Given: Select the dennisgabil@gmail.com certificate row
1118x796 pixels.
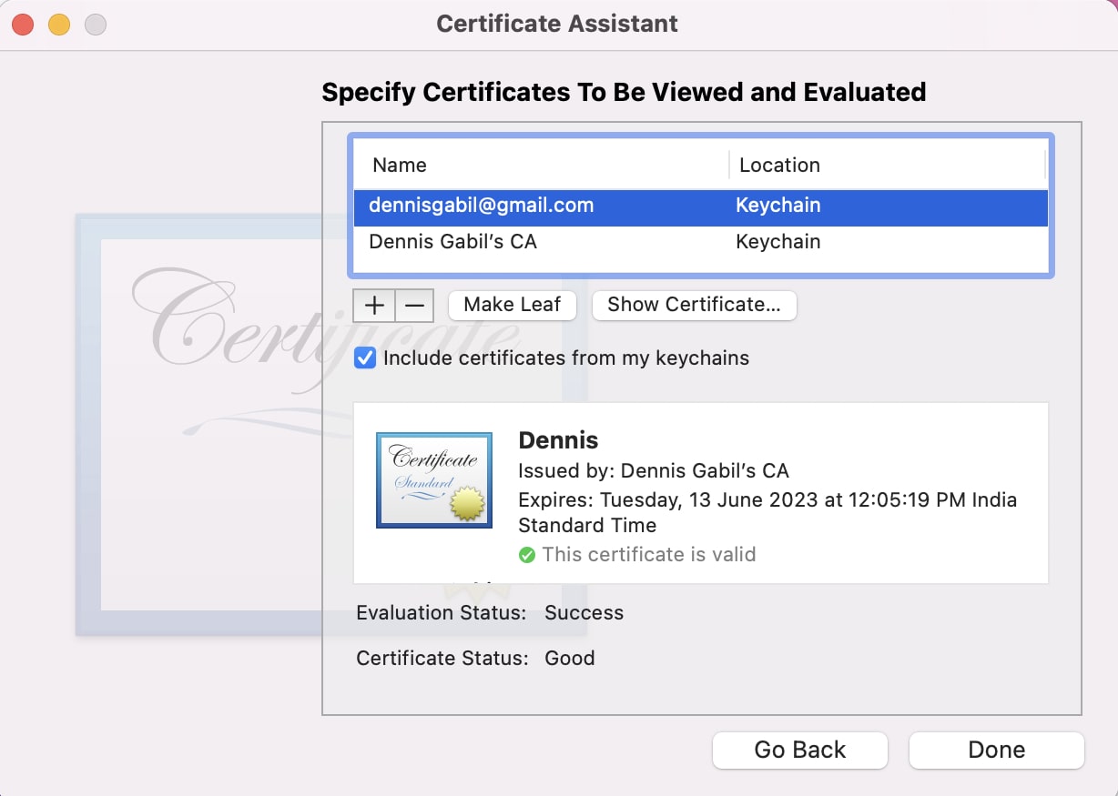Looking at the screenshot, I should pyautogui.click(x=481, y=206).
